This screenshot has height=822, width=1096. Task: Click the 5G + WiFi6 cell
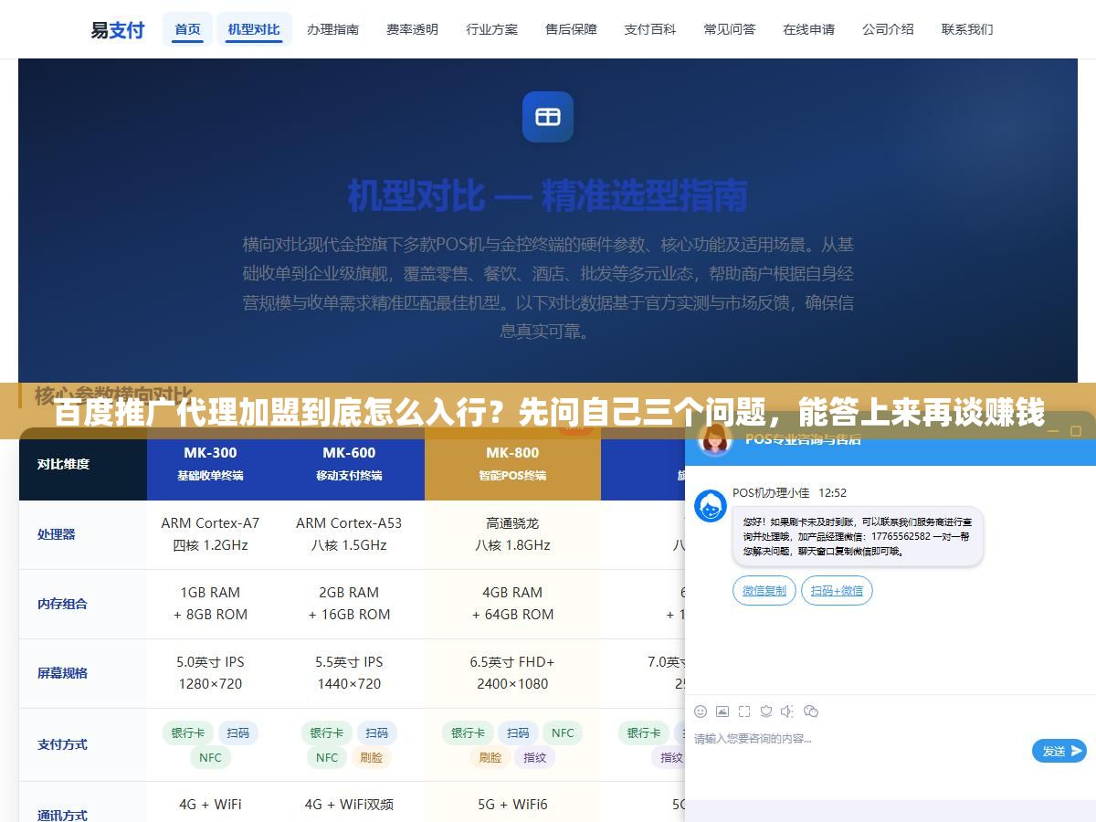pos(512,805)
